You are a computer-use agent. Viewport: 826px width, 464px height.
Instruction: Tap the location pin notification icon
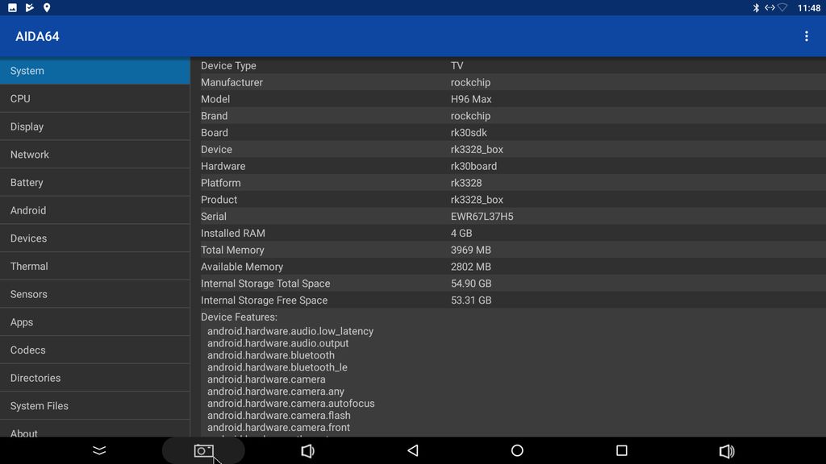point(46,7)
